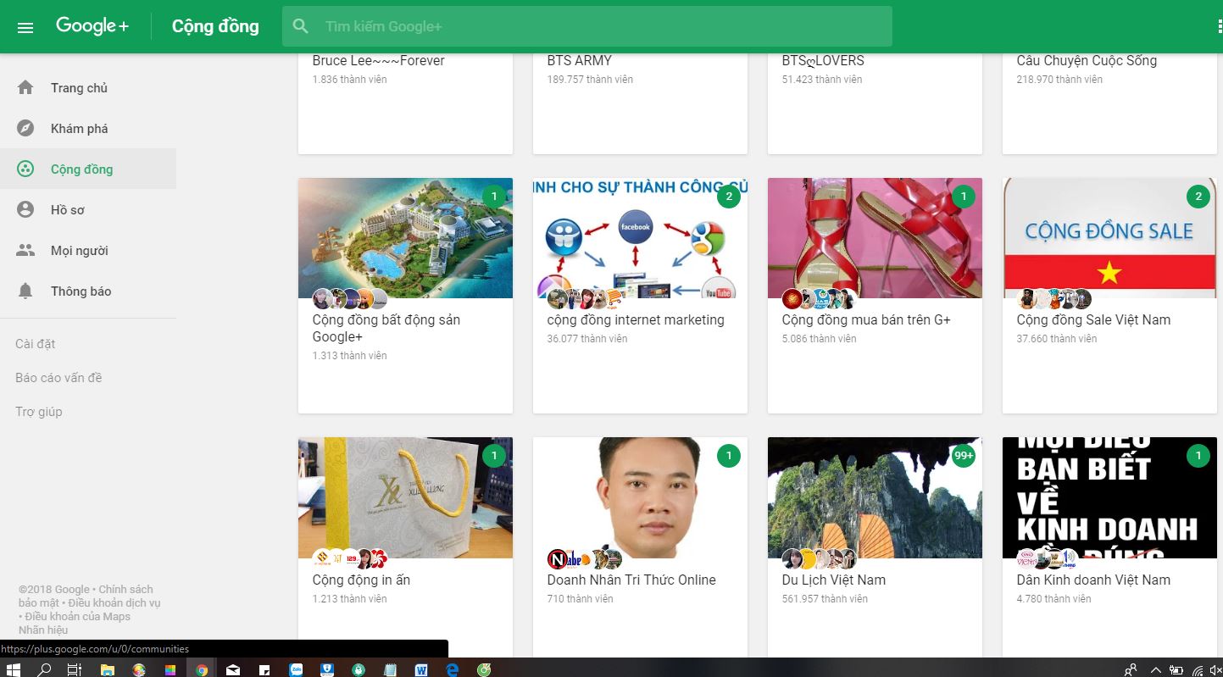Screen dimensions: 1223x677
Task: Click badge on Cộng đồng mua bán trên G+
Action: click(x=964, y=197)
